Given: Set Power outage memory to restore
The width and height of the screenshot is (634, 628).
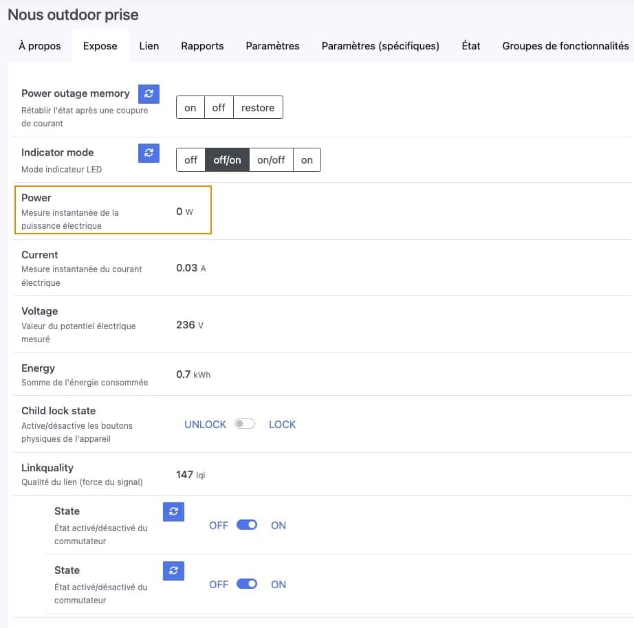Looking at the screenshot, I should 258,107.
